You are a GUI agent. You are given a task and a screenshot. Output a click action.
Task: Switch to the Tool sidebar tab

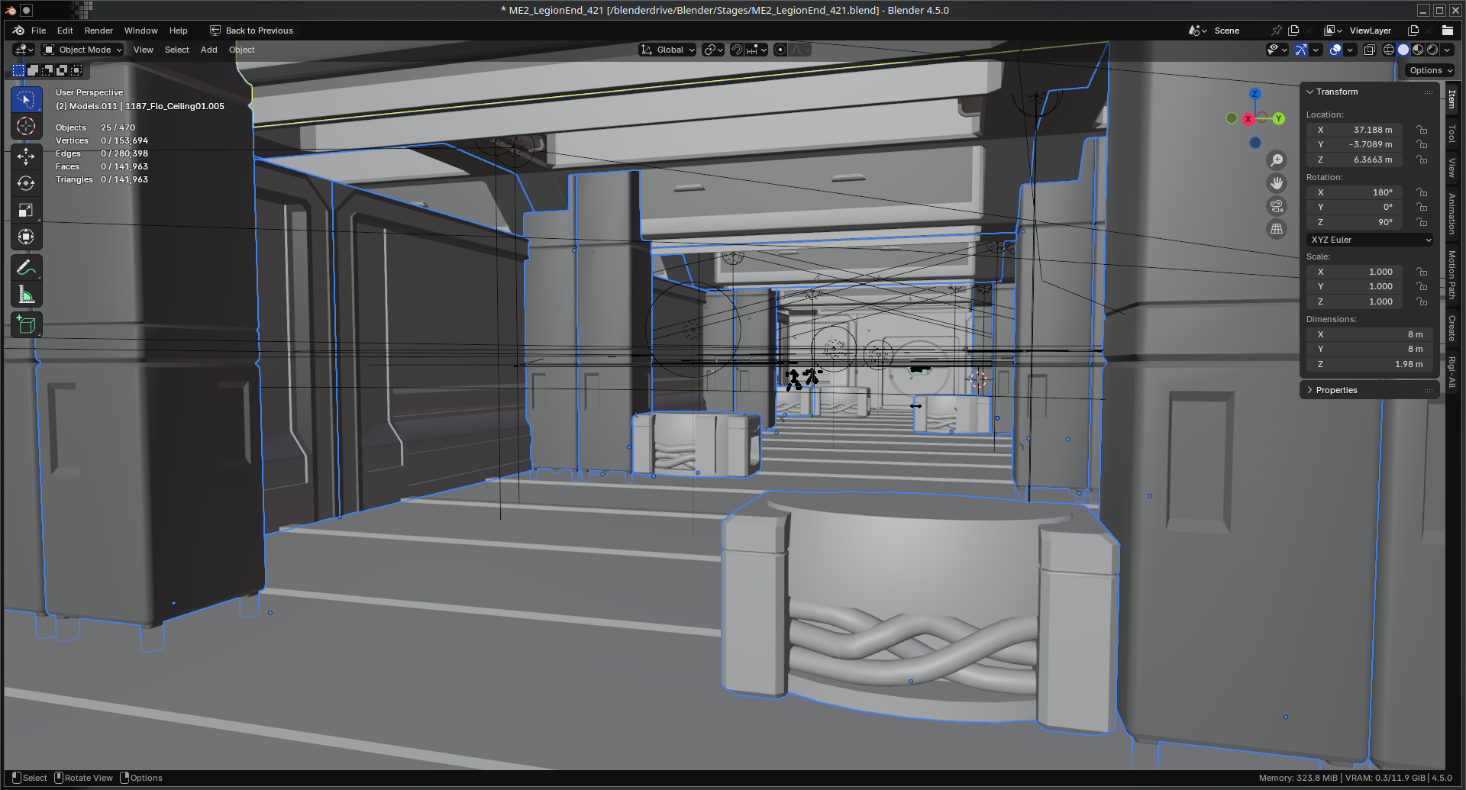click(1451, 134)
